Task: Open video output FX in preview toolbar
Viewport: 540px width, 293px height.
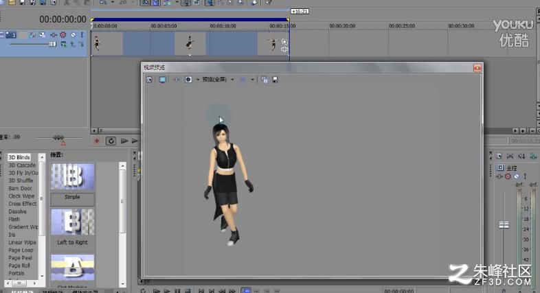Action: click(177, 80)
